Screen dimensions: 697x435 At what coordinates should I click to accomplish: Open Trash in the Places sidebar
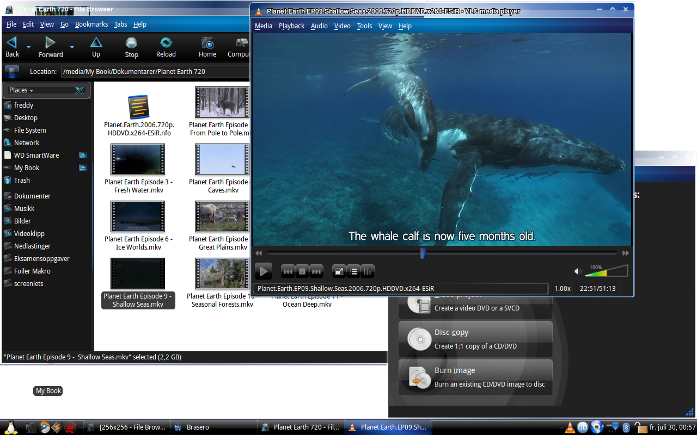click(22, 181)
